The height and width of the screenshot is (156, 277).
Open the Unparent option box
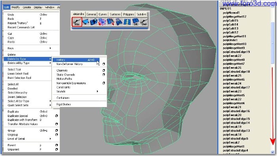57,149
